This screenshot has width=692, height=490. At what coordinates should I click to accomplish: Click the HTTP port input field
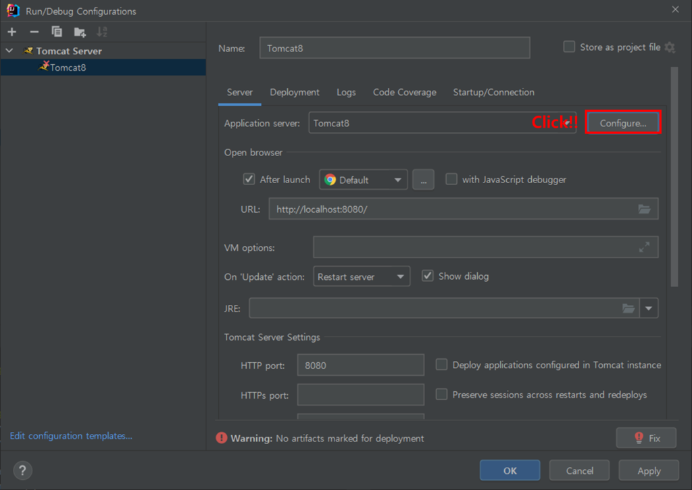(x=360, y=365)
